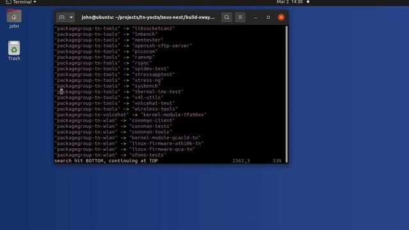The width and height of the screenshot is (409, 230).
Task: Minimize the terminal window
Action: coord(256,17)
